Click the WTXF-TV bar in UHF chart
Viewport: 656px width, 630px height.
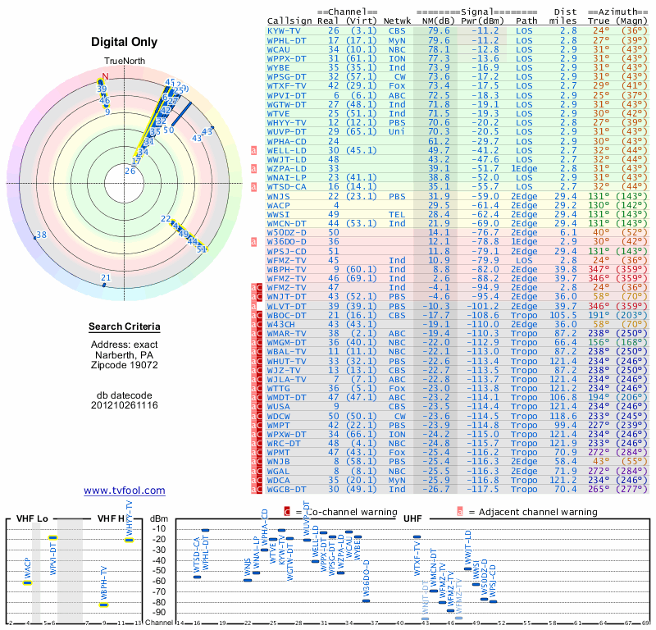click(417, 537)
